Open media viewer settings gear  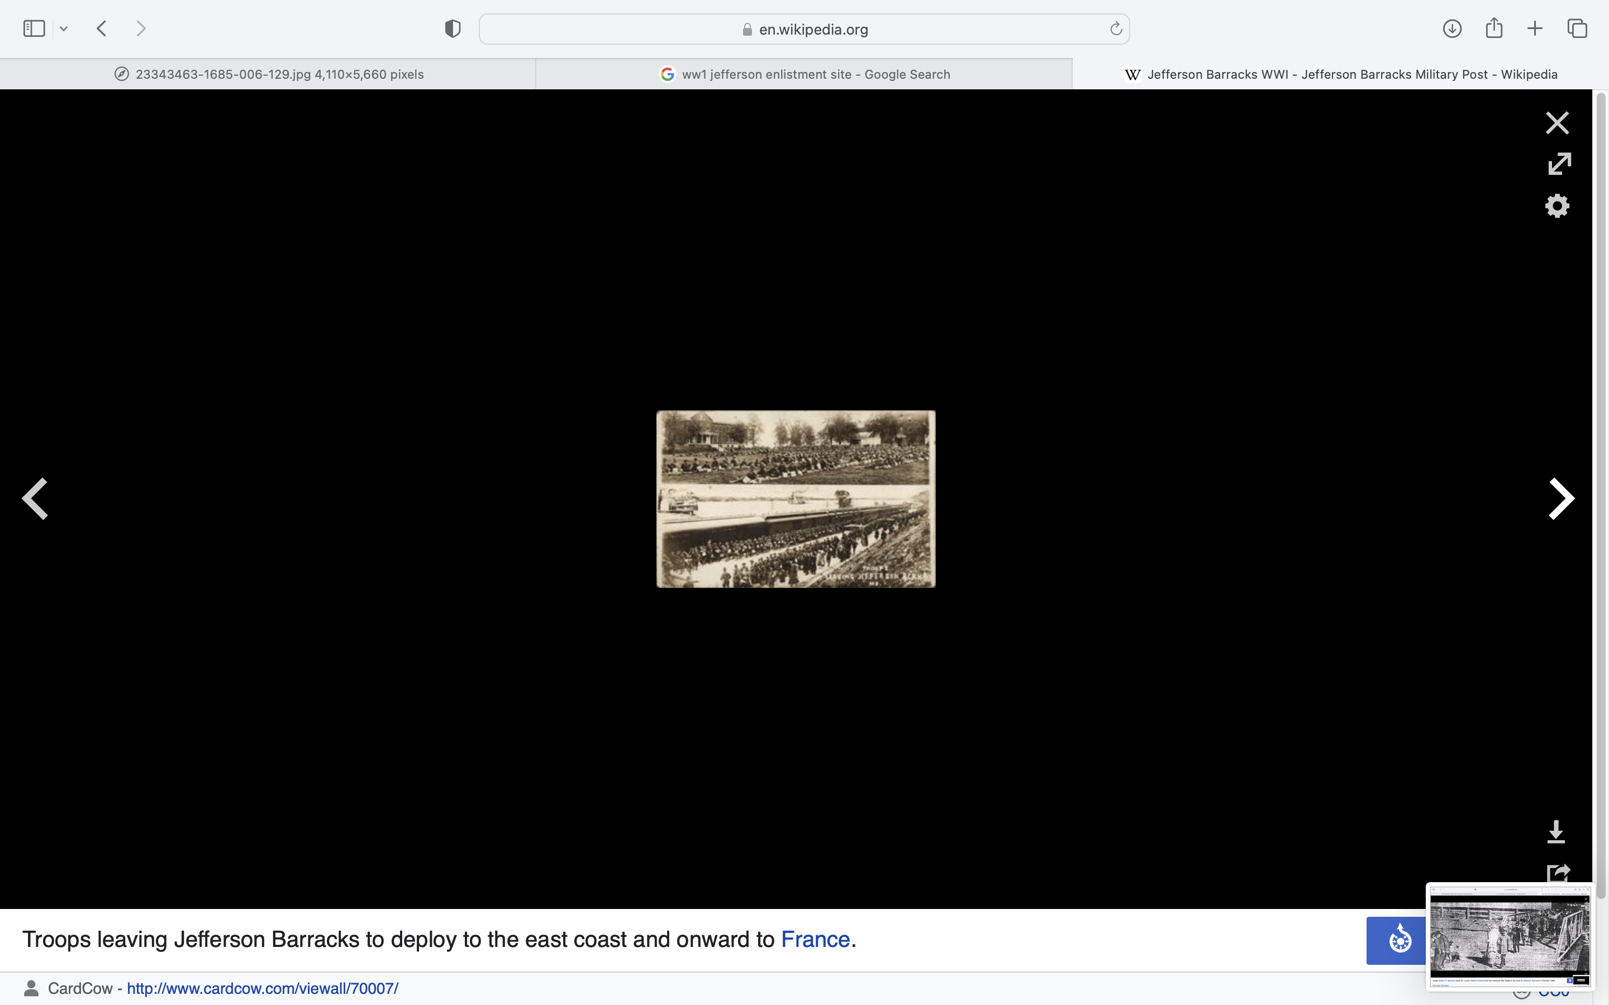pyautogui.click(x=1556, y=206)
